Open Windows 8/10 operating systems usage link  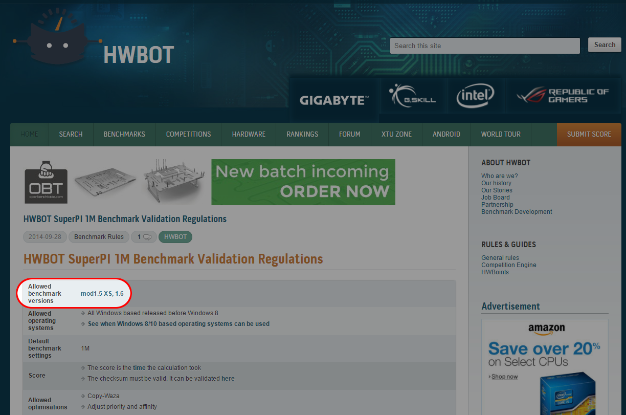tap(178, 324)
